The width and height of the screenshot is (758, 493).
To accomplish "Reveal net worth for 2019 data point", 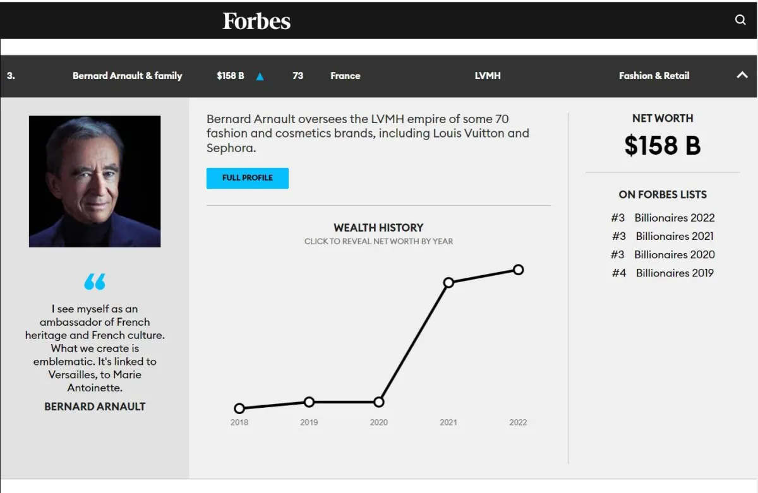I will [309, 402].
